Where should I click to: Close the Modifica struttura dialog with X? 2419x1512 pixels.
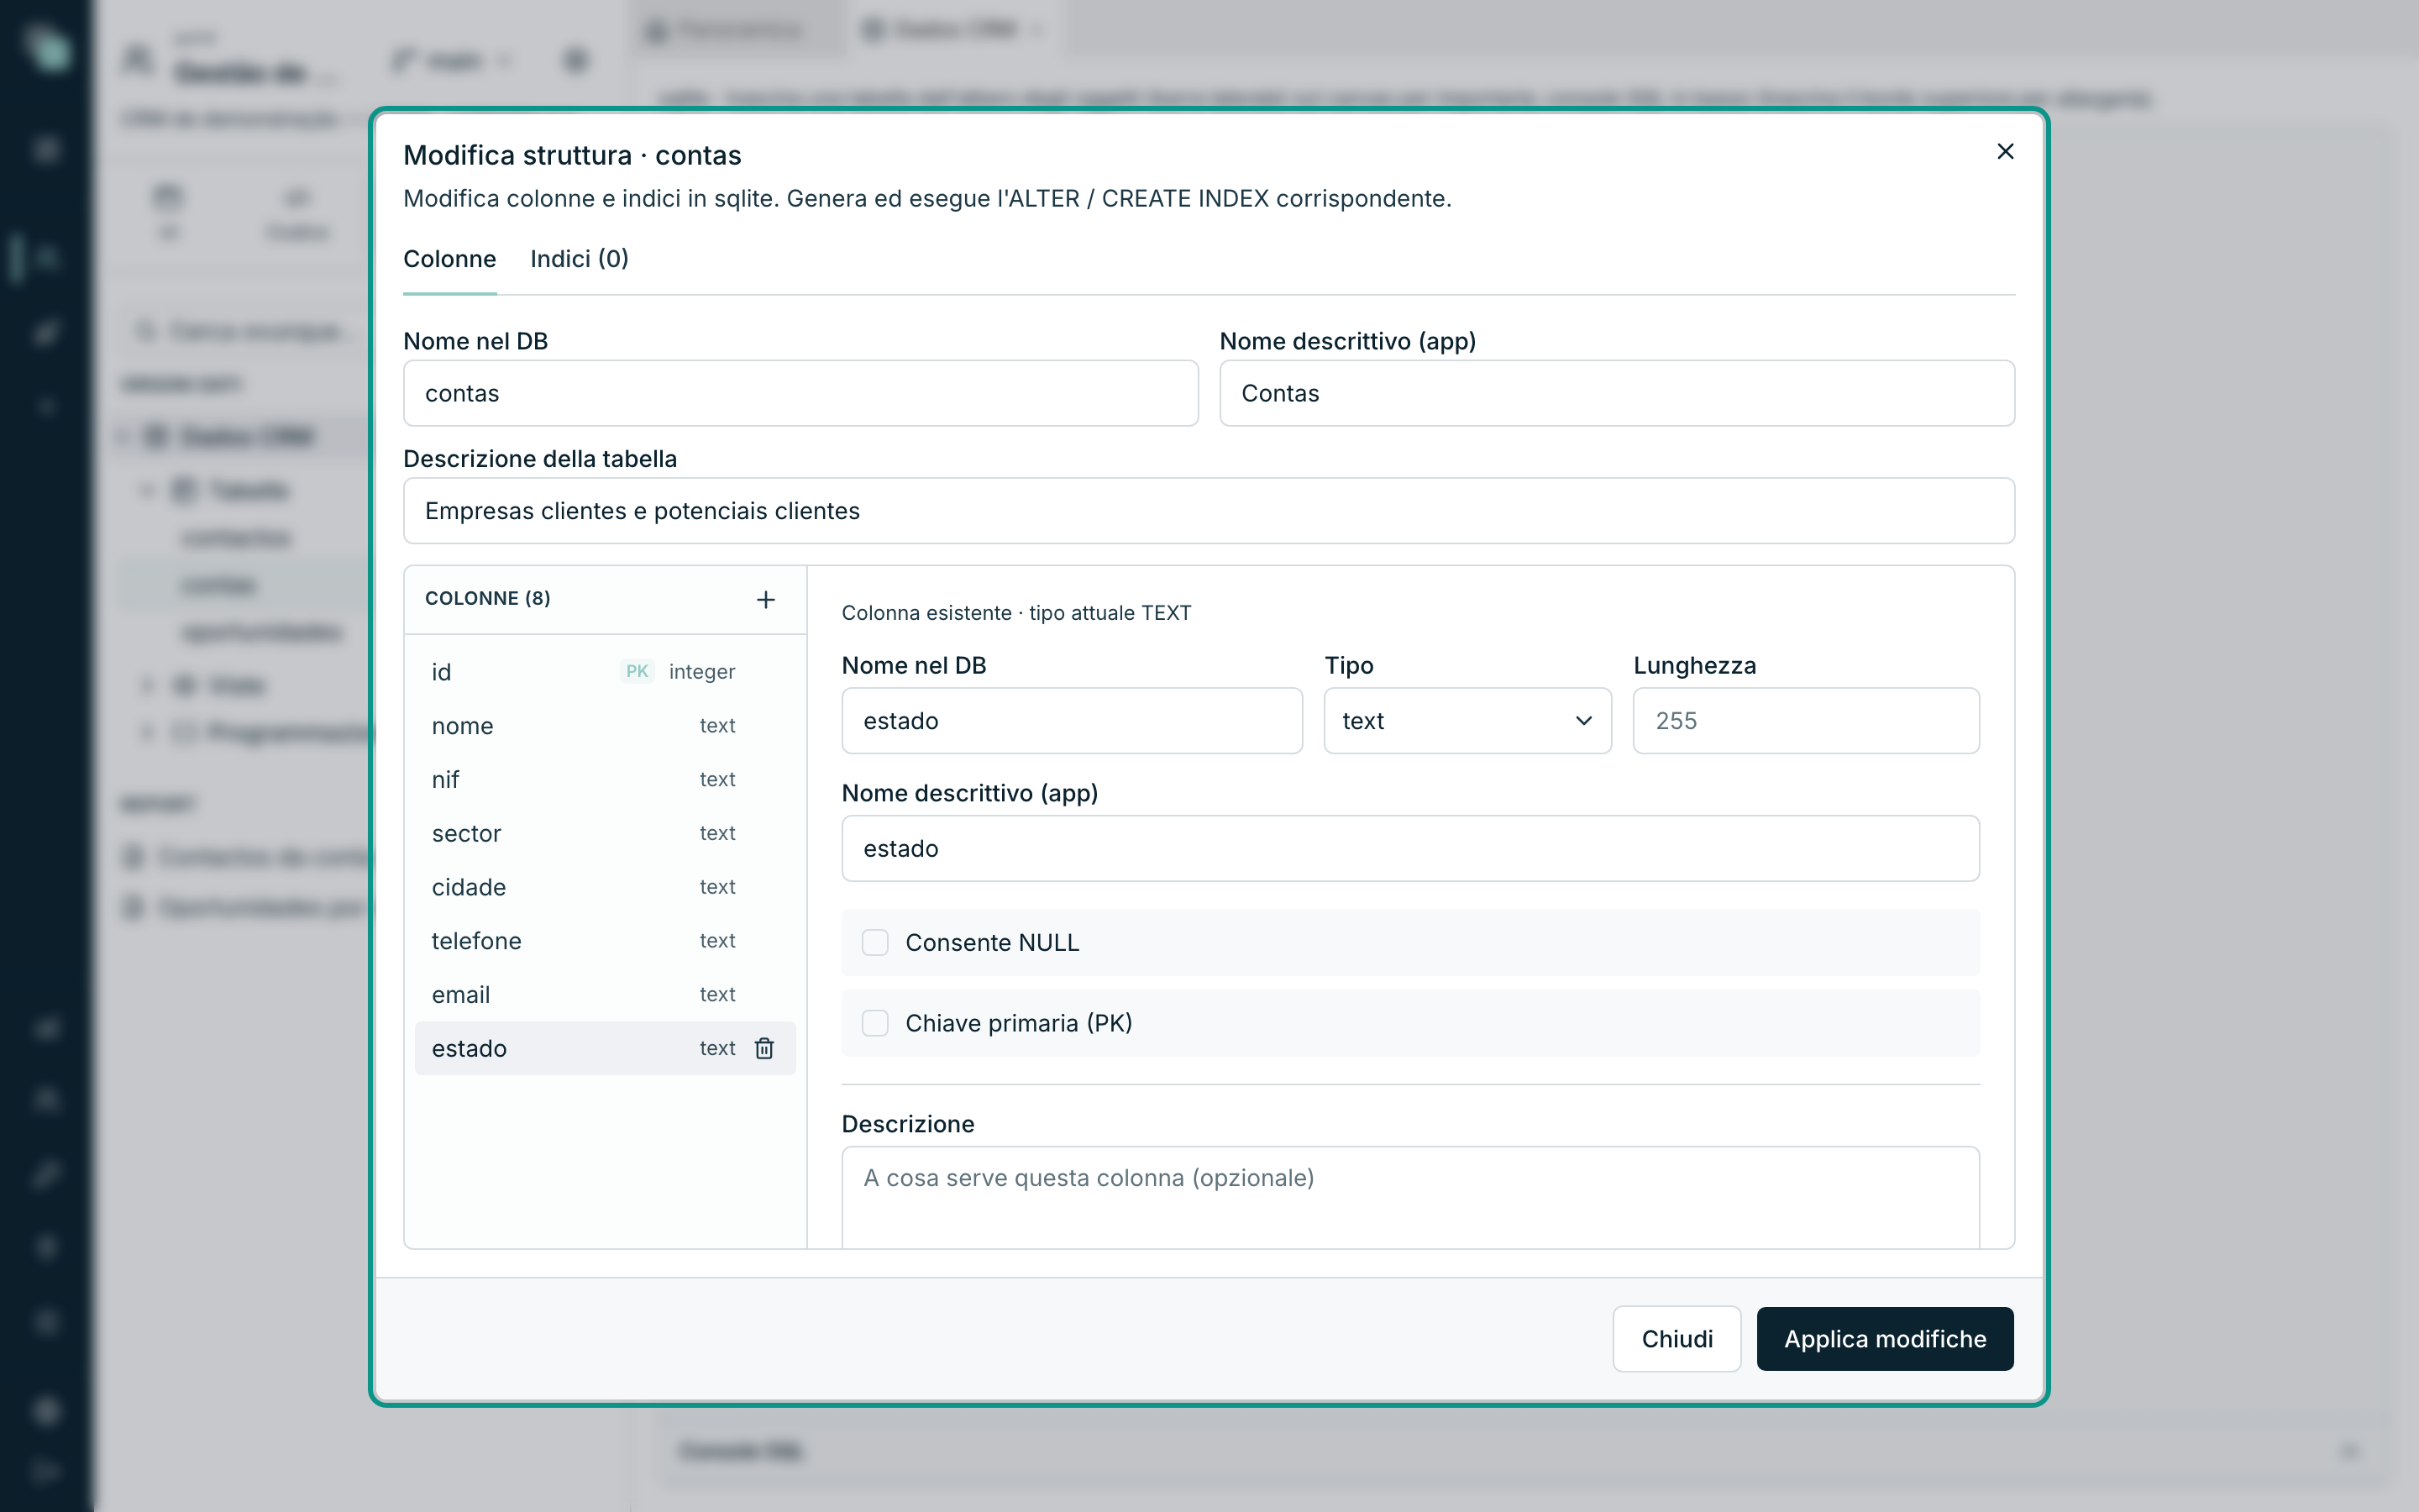click(2004, 151)
